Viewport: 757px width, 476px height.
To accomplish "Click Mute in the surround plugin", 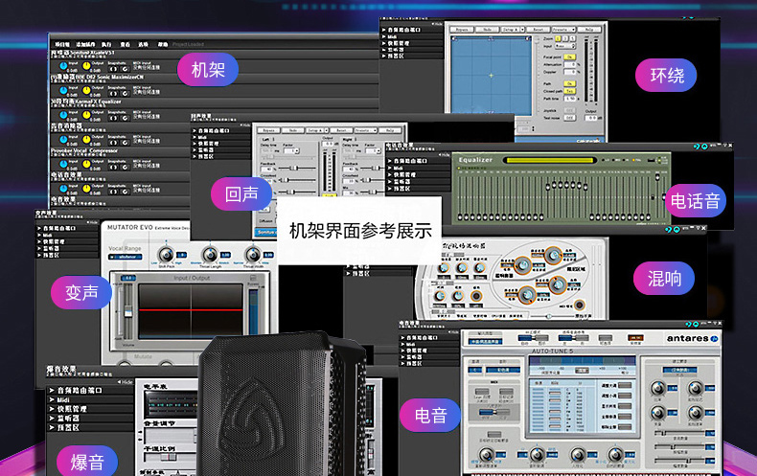I will pos(487,30).
